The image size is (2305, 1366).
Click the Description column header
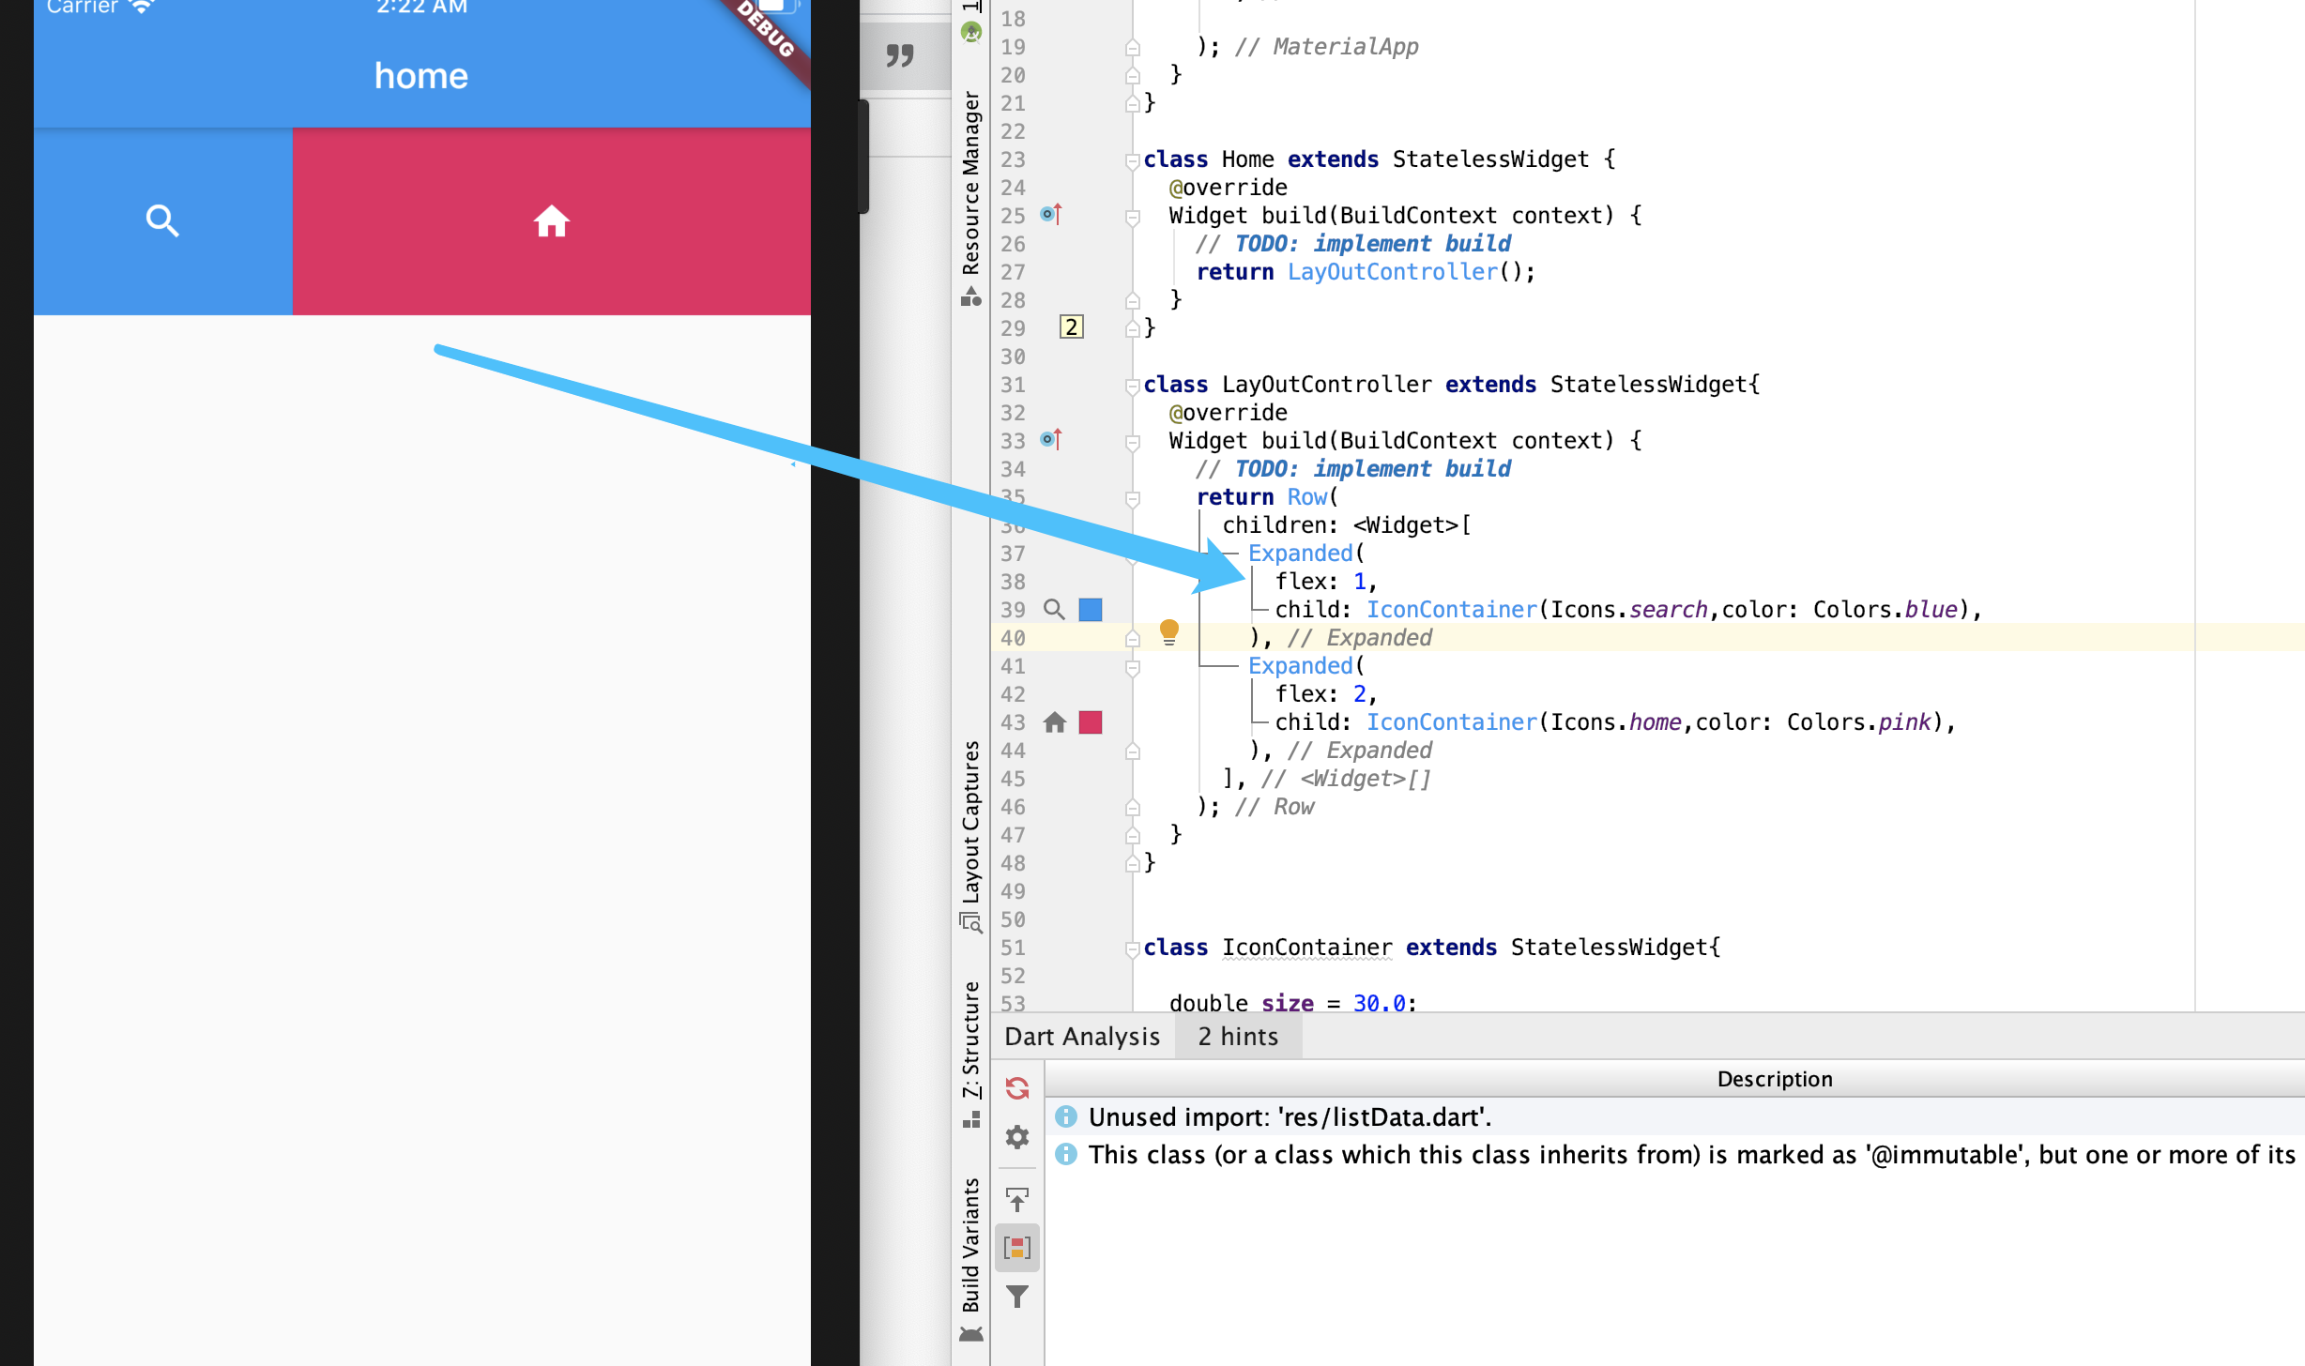1774,1079
